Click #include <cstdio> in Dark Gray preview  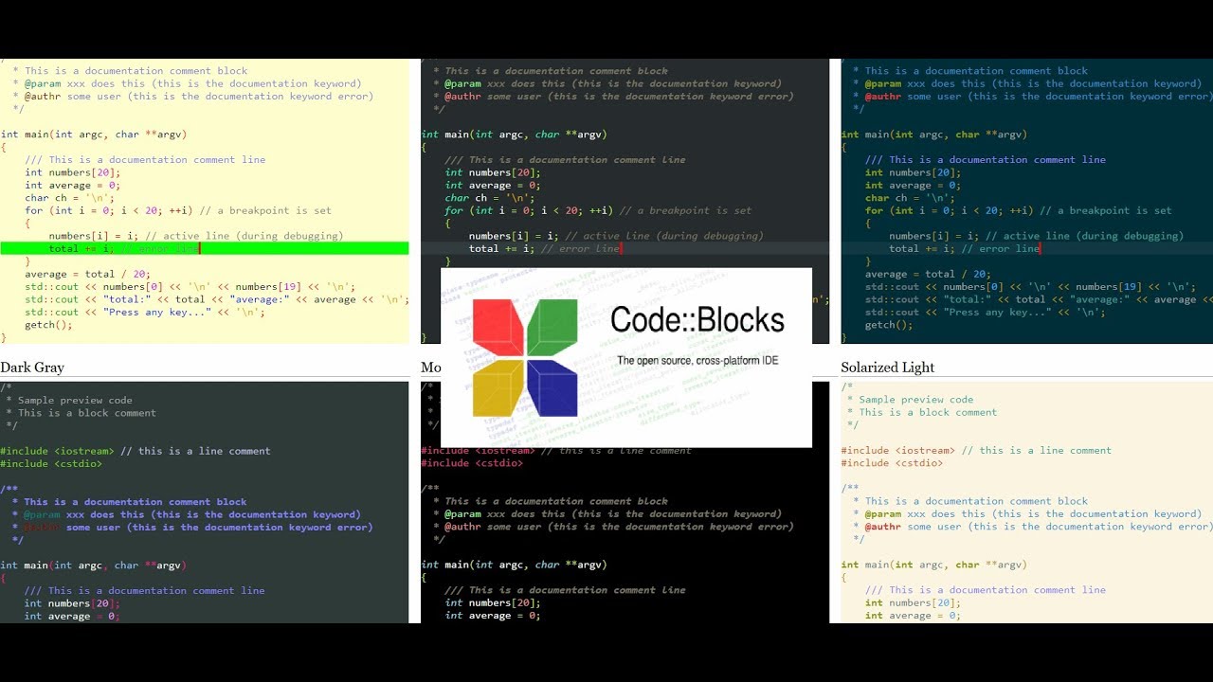51,464
